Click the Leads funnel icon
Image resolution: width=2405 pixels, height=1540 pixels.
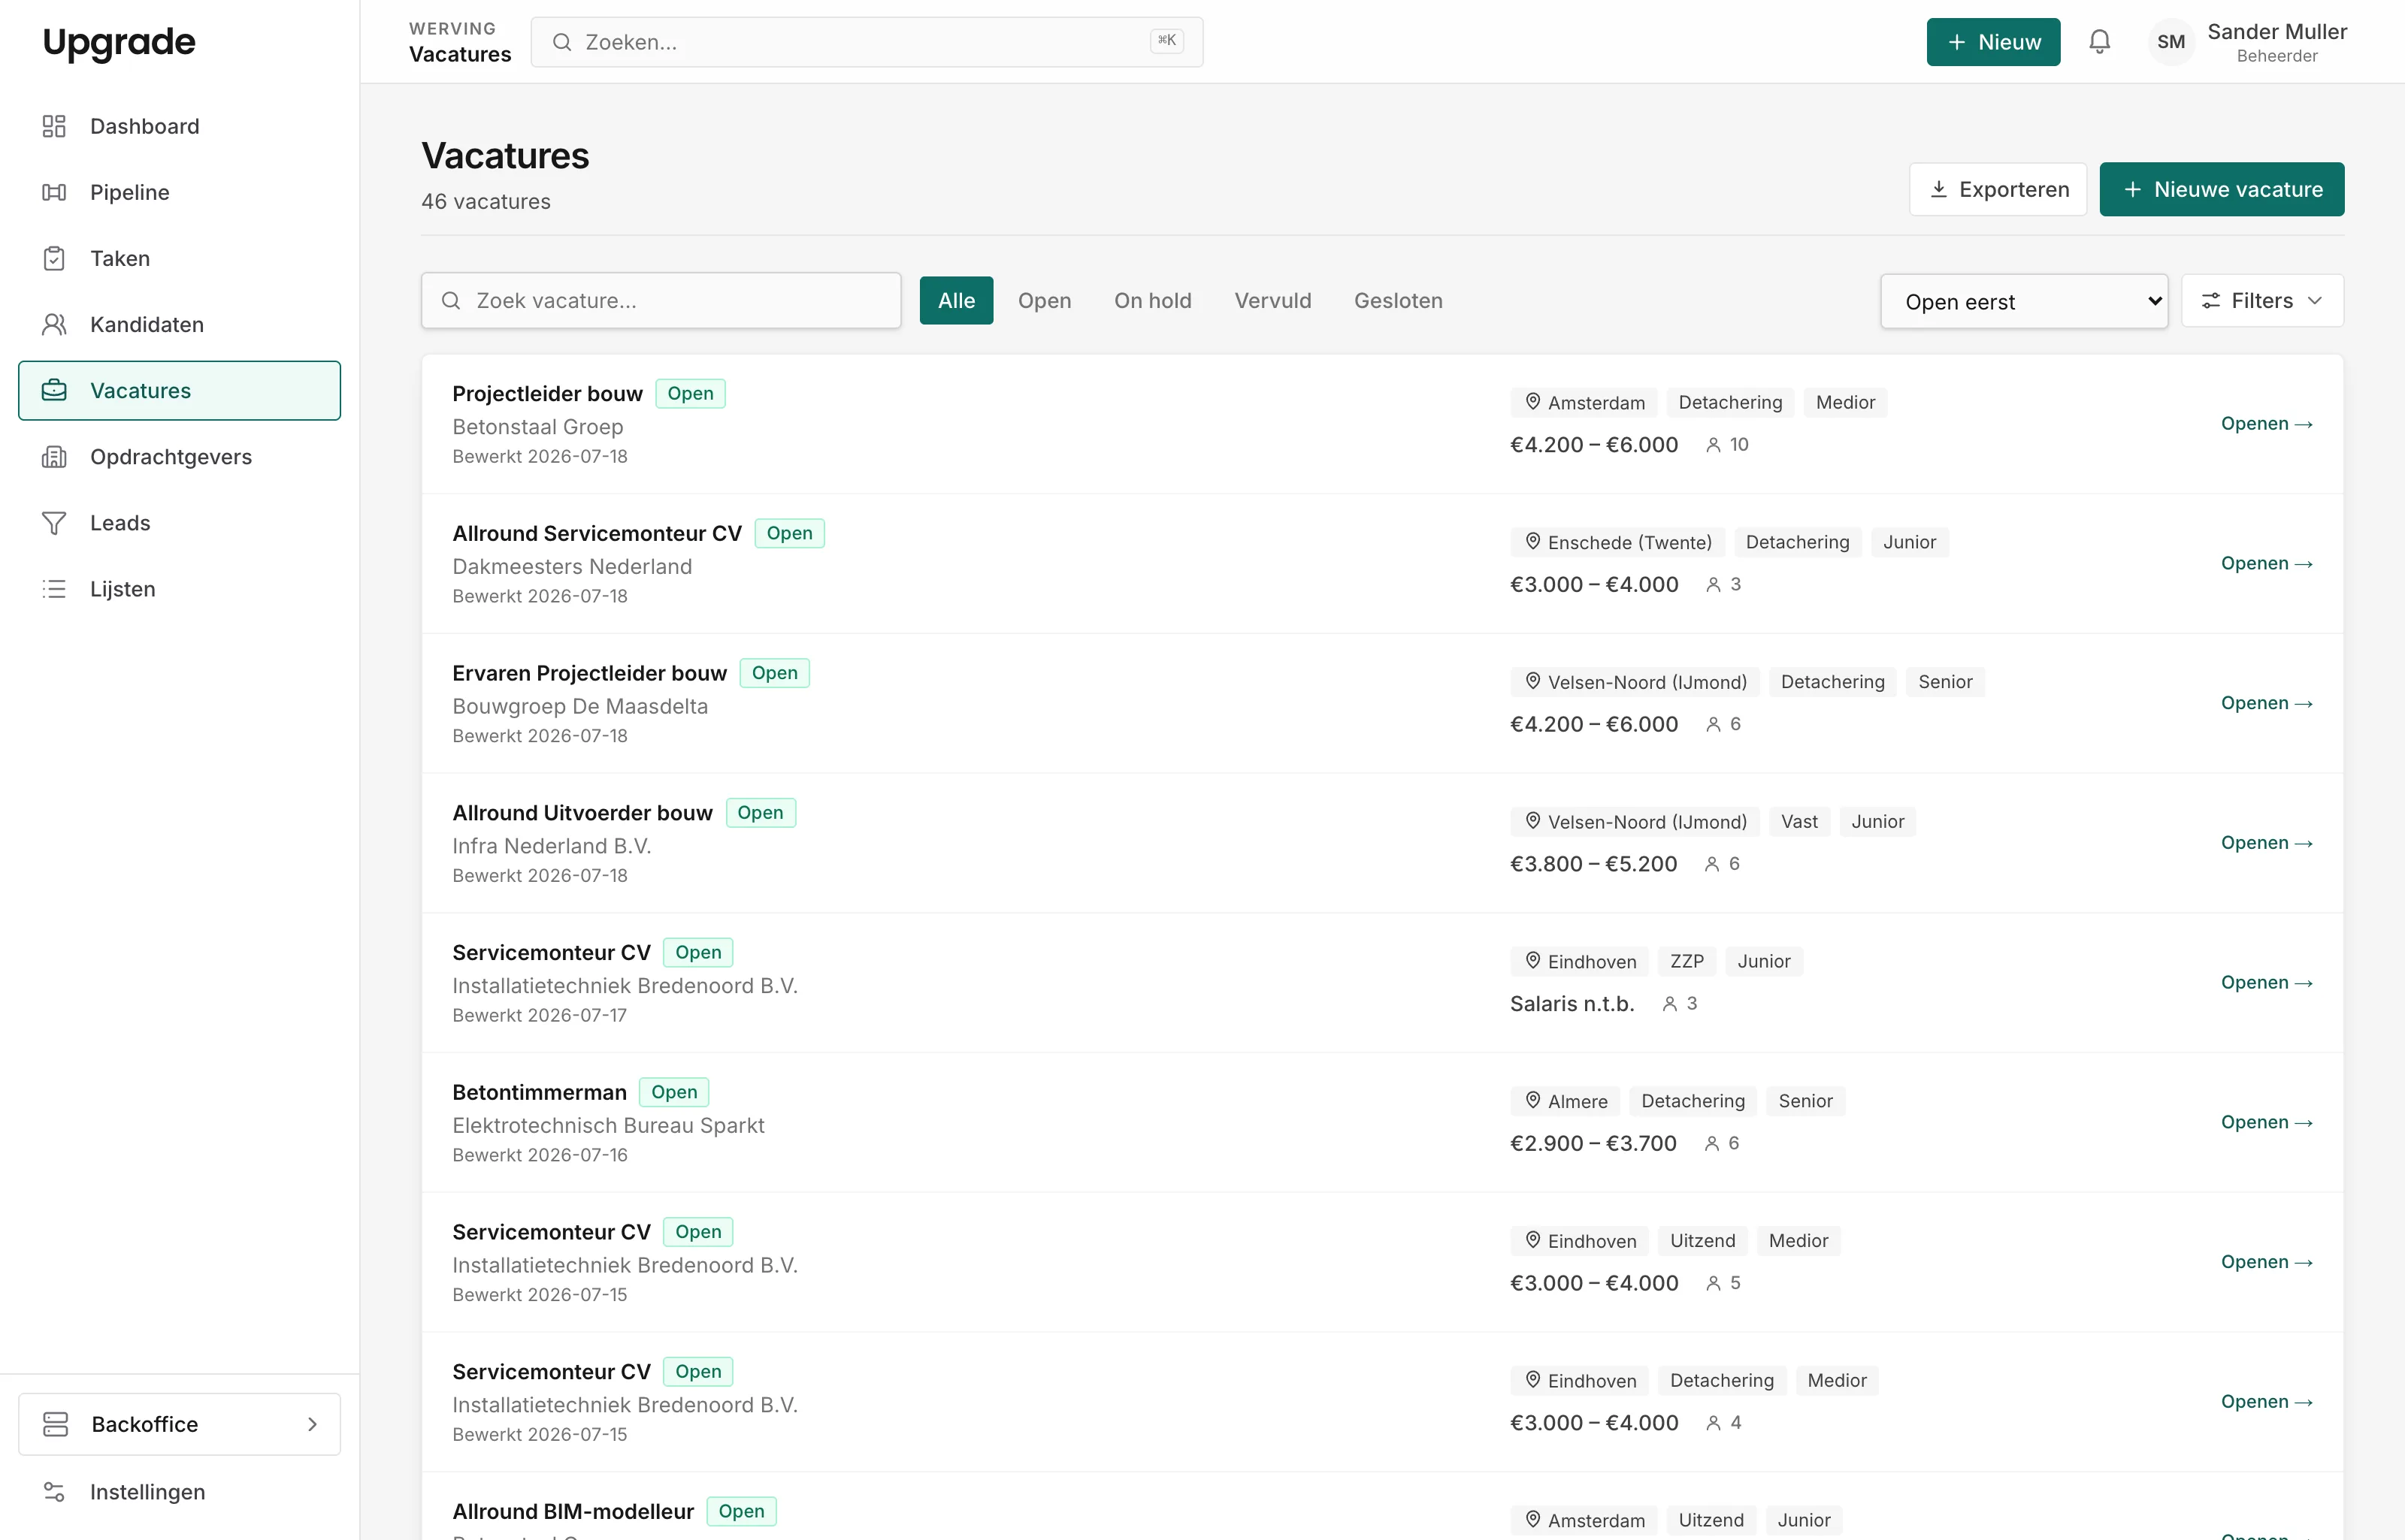54,523
